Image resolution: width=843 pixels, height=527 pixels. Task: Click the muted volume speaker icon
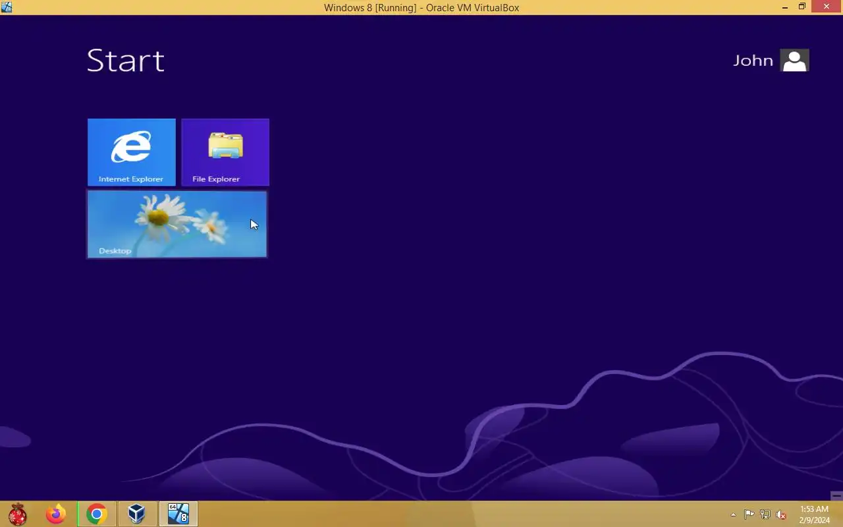click(x=781, y=514)
